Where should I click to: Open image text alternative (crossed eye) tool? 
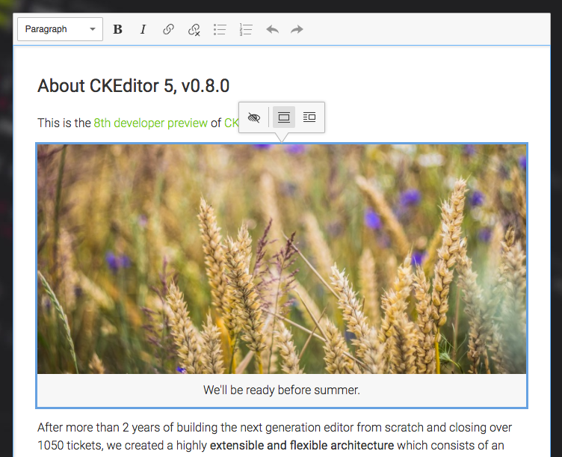tap(254, 117)
